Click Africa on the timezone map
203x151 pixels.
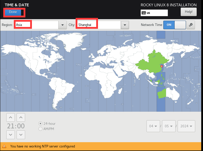coord(104,81)
